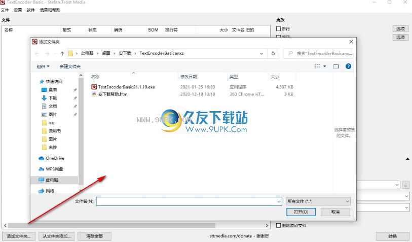This screenshot has width=412, height=242.
Task: Open the view options dropdown arrow
Action: click(x=325, y=66)
